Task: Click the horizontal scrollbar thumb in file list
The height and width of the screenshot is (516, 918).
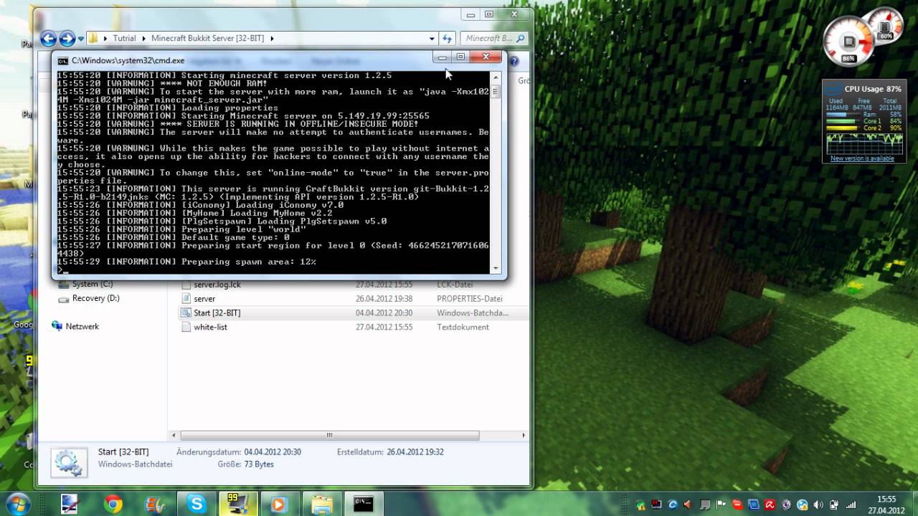Action: [330, 435]
